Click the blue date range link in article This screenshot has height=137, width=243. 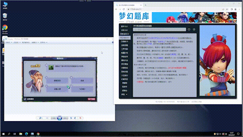pos(163,38)
